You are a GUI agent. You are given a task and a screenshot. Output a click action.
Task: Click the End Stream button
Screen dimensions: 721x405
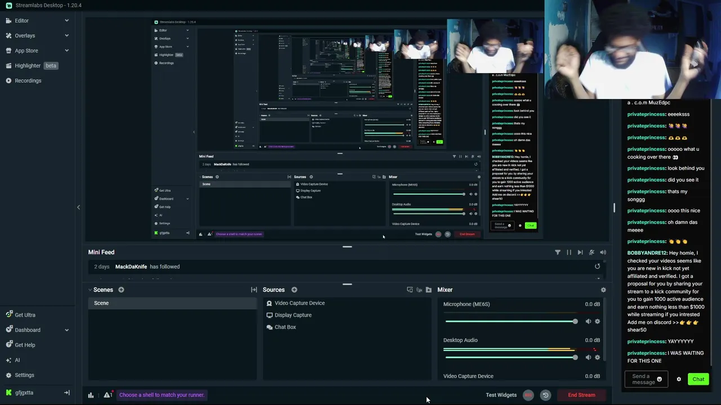tap(581, 395)
